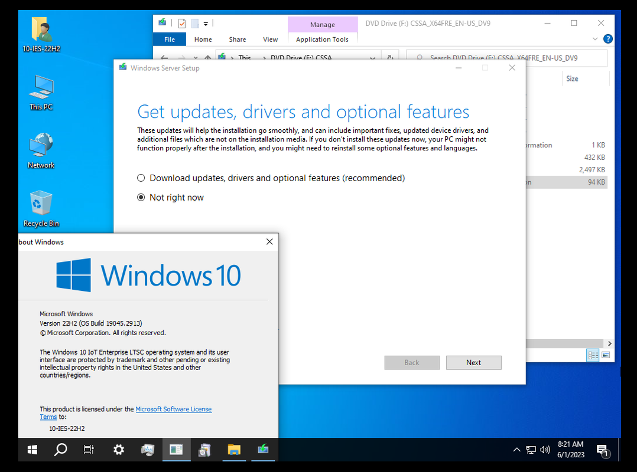Click the Size column header
Viewport: 637px width, 472px height.
572,78
